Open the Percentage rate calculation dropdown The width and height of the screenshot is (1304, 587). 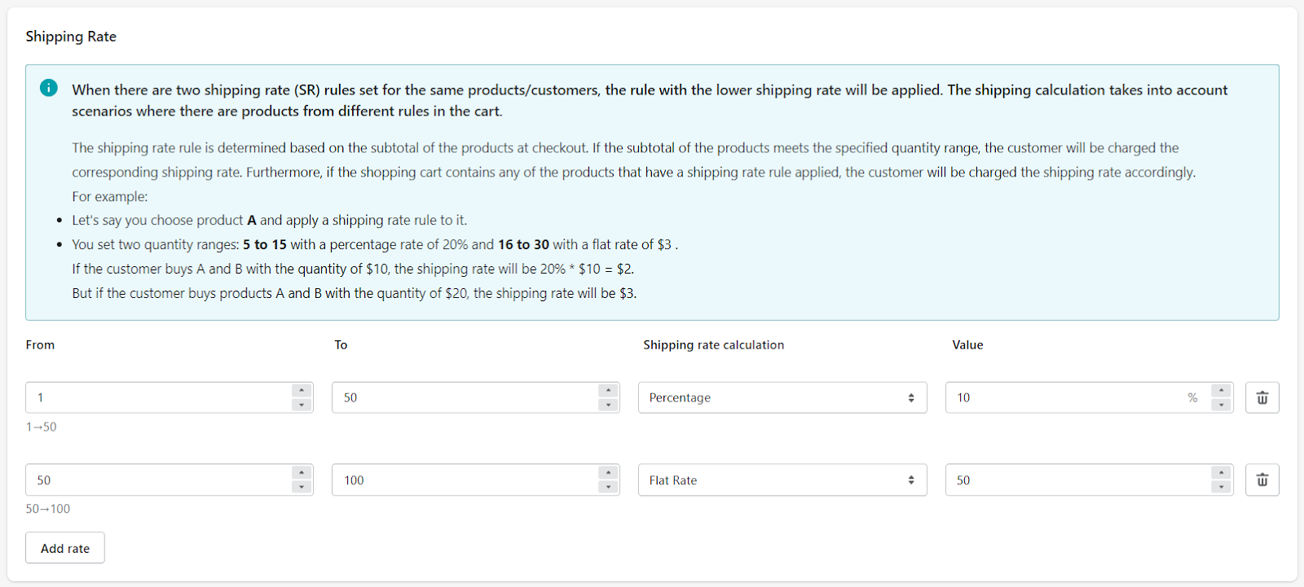[782, 397]
